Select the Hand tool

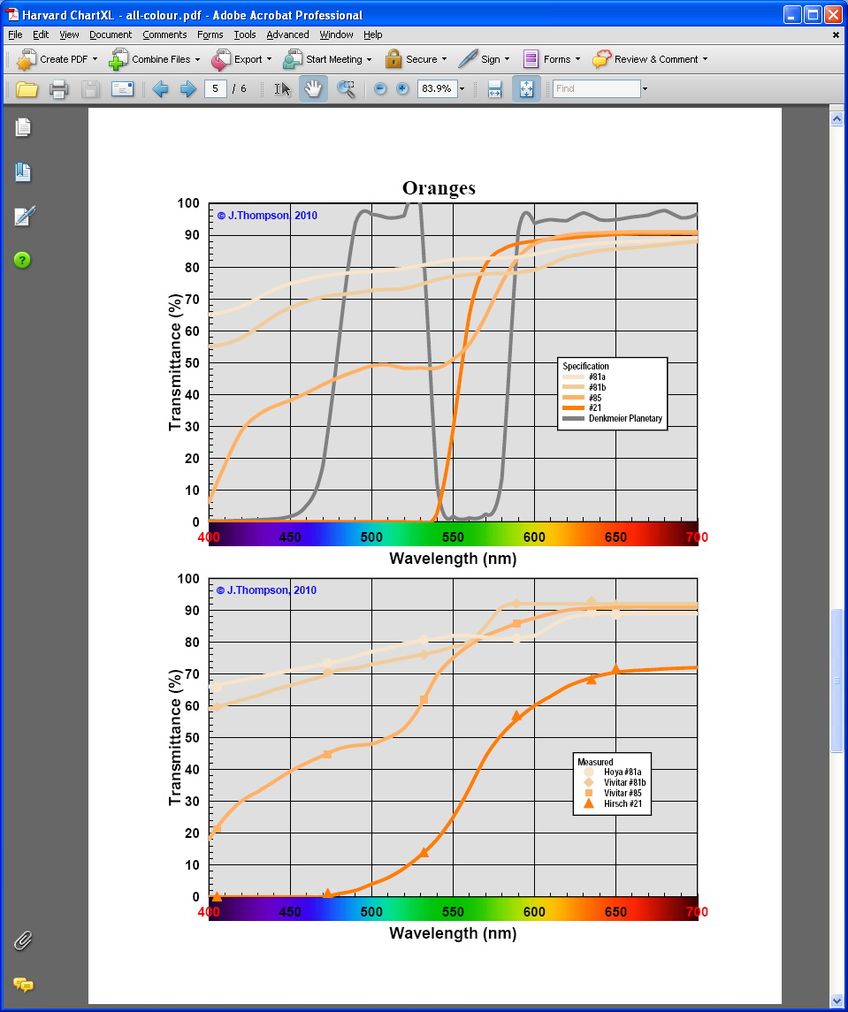coord(313,89)
